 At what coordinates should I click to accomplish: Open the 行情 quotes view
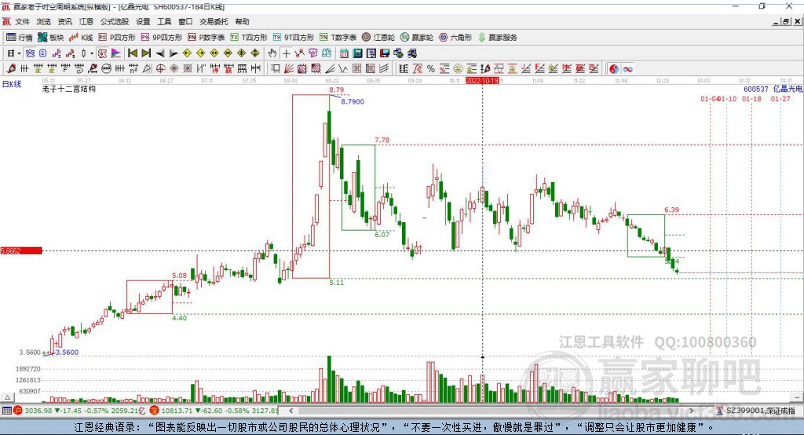(20, 37)
